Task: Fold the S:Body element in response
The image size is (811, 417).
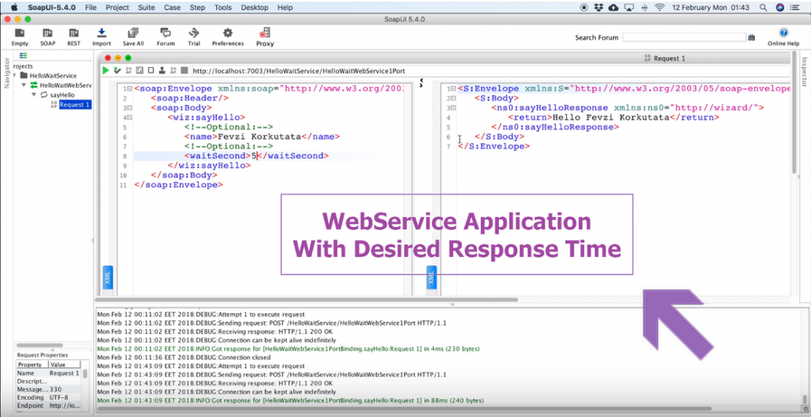Action: 454,98
